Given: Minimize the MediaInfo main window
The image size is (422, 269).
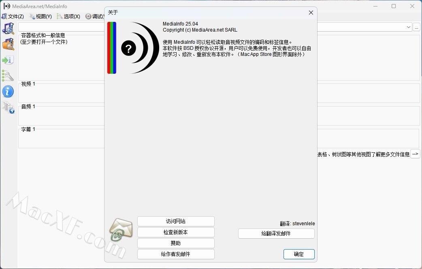Looking at the screenshot, I should [375, 6].
